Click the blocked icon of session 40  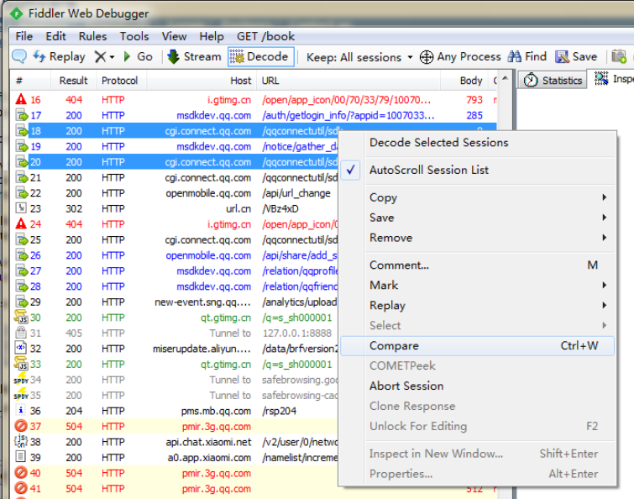point(21,472)
